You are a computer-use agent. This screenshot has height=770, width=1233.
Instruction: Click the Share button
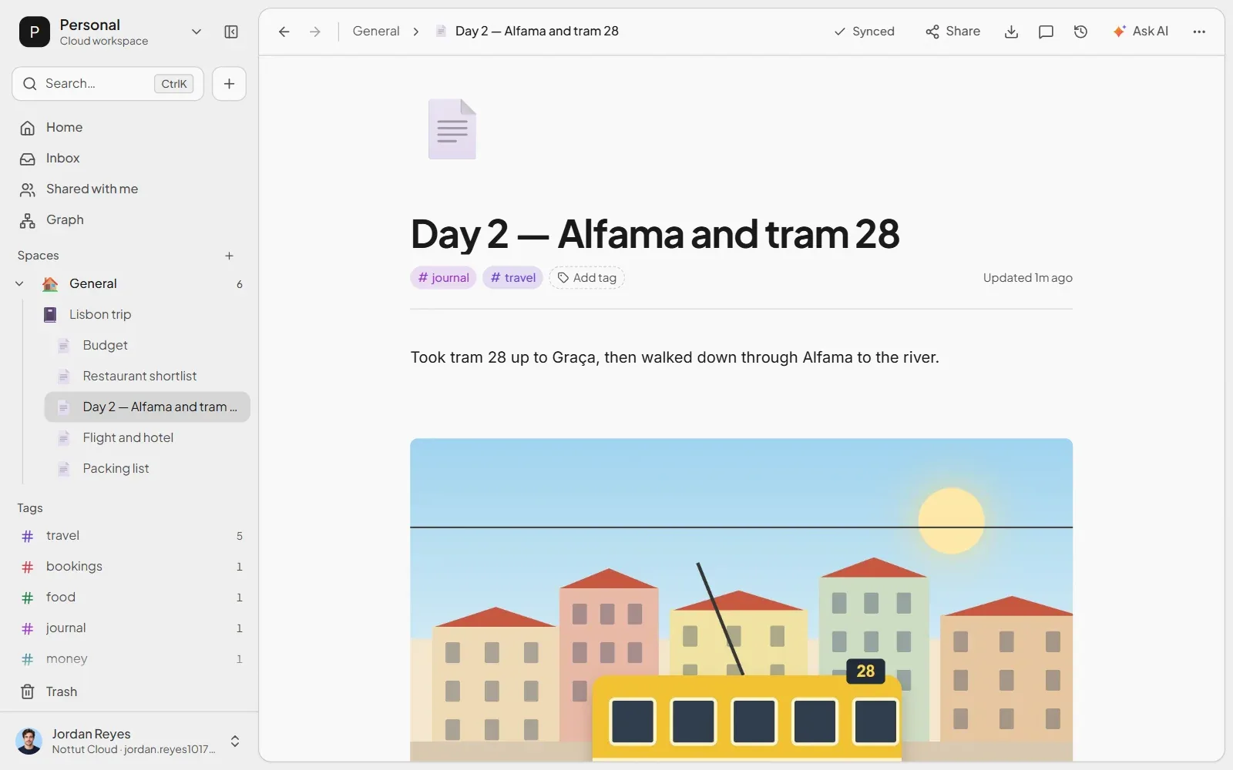(x=952, y=32)
